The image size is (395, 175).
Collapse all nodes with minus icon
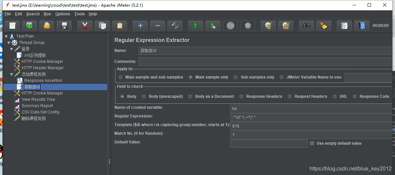click(158, 26)
